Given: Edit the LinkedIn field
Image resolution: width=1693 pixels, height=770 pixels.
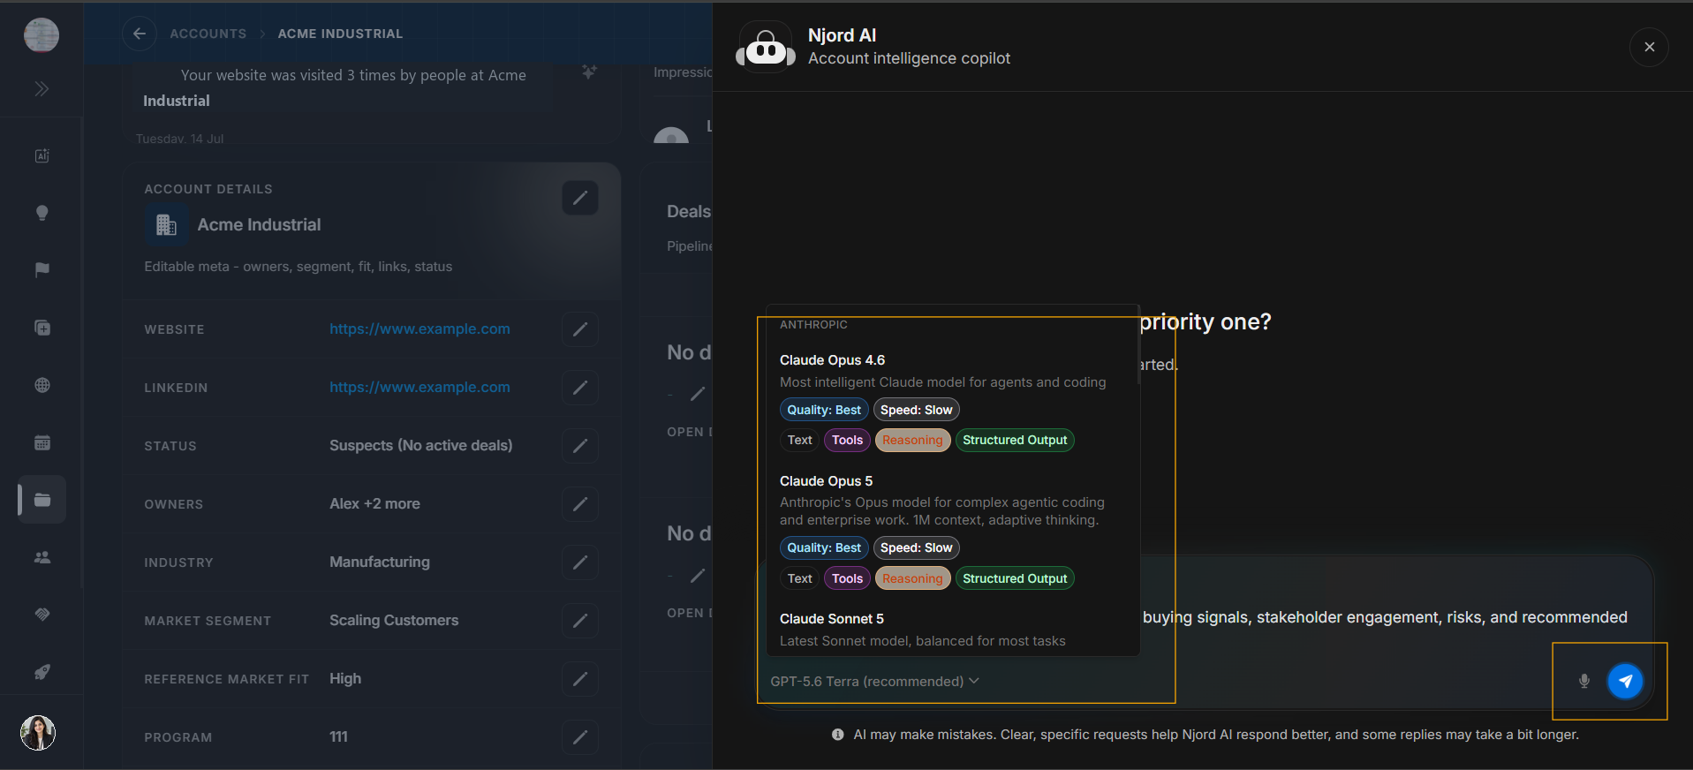Looking at the screenshot, I should click(x=580, y=388).
